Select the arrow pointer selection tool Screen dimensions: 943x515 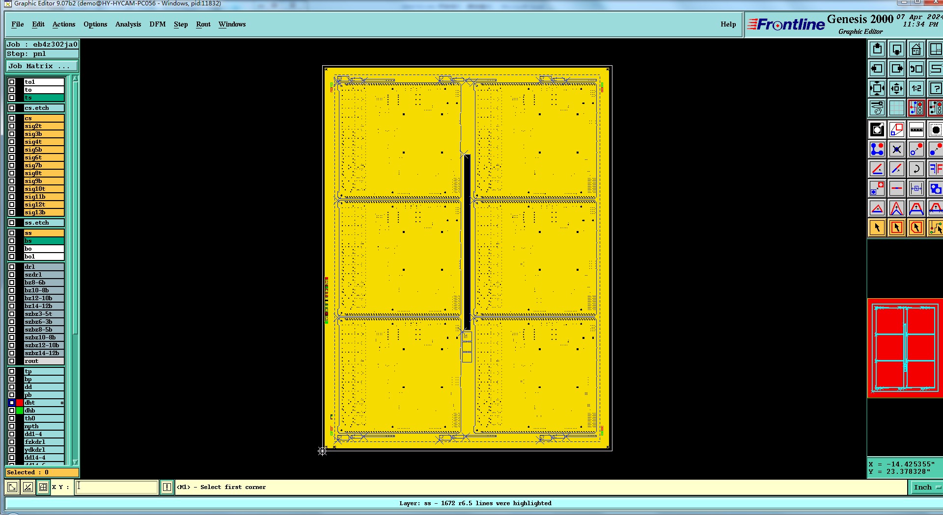coord(877,228)
